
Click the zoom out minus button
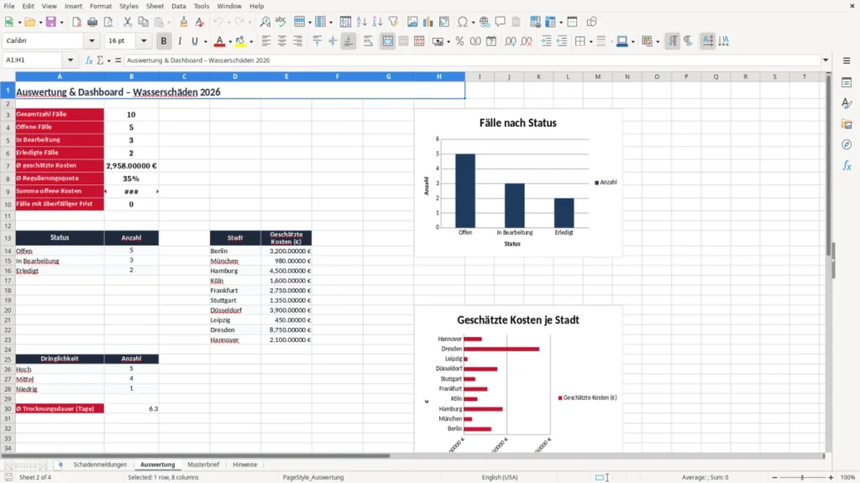pyautogui.click(x=774, y=477)
